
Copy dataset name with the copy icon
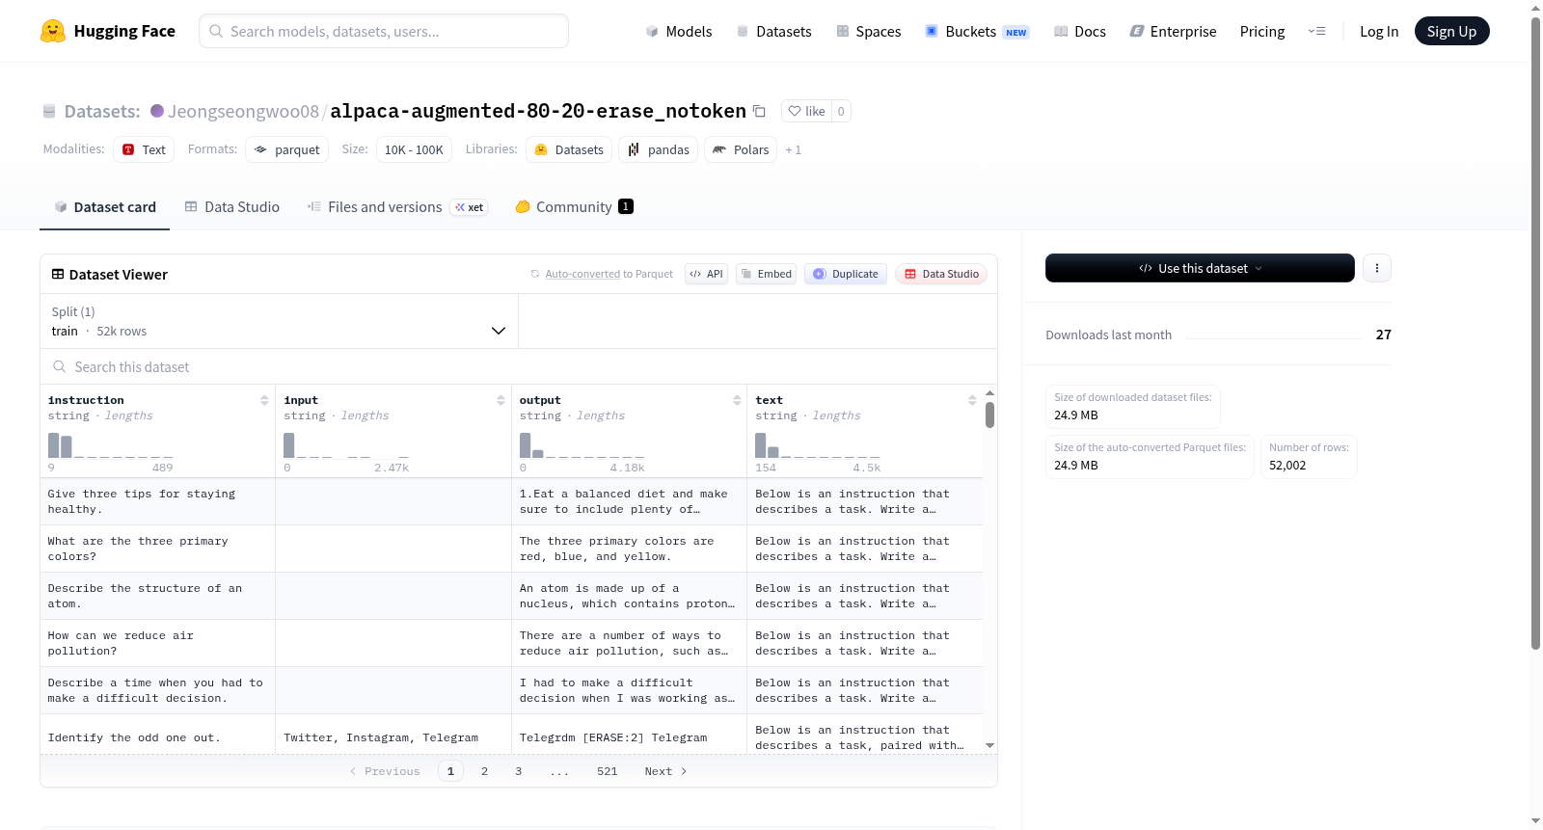pos(759,111)
